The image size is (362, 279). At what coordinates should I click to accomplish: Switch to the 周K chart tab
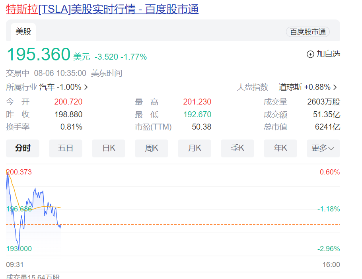152,148
